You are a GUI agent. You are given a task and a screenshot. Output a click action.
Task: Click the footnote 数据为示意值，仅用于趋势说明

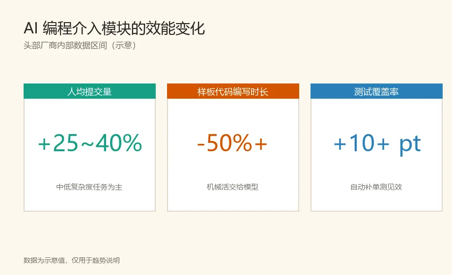pyautogui.click(x=72, y=260)
